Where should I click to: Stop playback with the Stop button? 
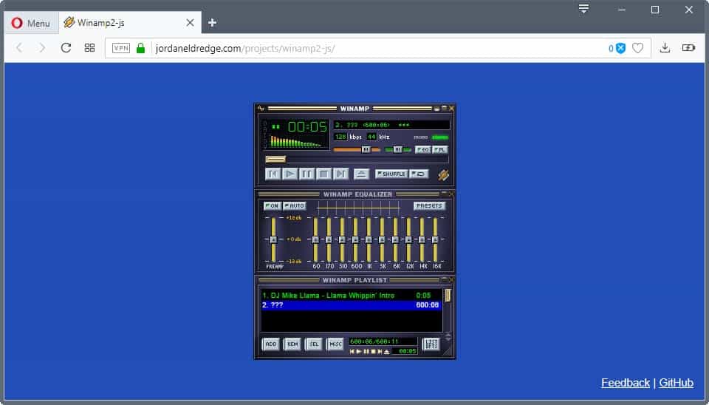[323, 174]
